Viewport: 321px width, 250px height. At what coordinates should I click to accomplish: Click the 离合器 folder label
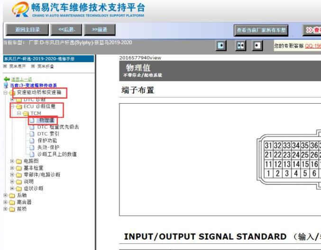coord(24,202)
